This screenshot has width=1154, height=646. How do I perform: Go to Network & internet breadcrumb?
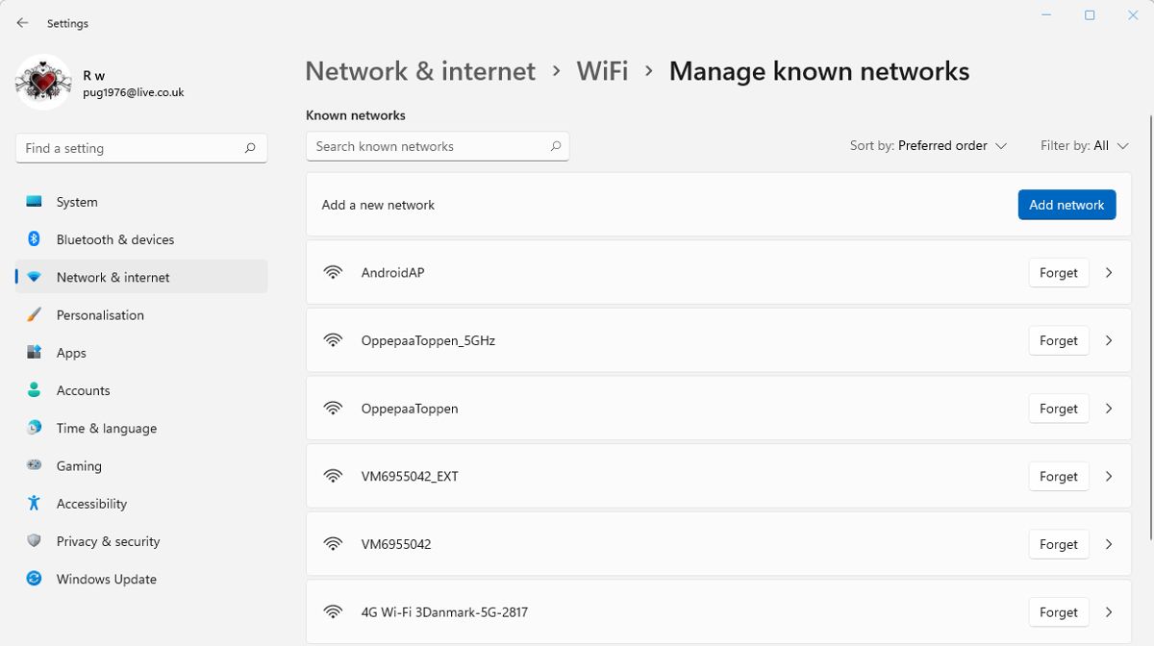[x=419, y=70]
